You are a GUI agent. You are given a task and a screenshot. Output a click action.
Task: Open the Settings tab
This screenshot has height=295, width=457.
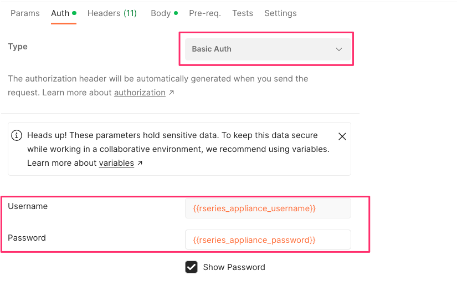(280, 13)
